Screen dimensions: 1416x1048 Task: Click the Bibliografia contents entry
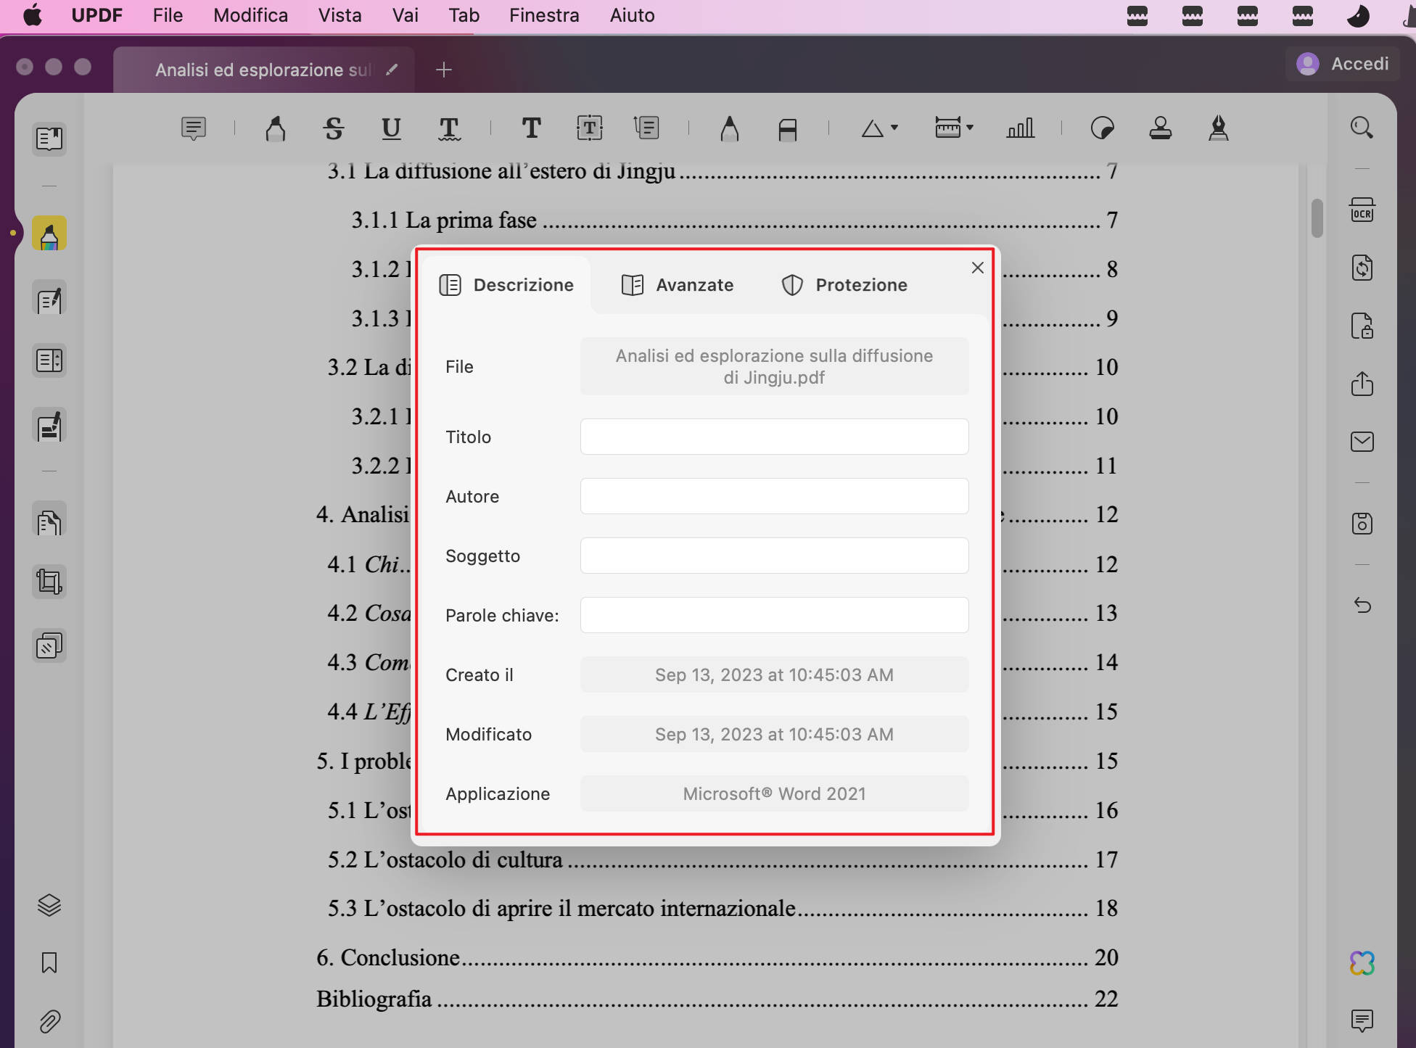pos(717,999)
